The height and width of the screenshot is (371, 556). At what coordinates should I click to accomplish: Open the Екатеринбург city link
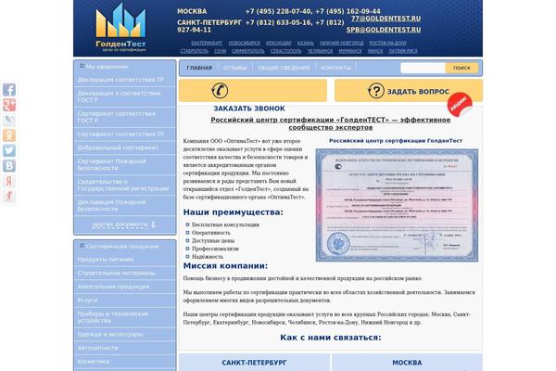pyautogui.click(x=207, y=43)
